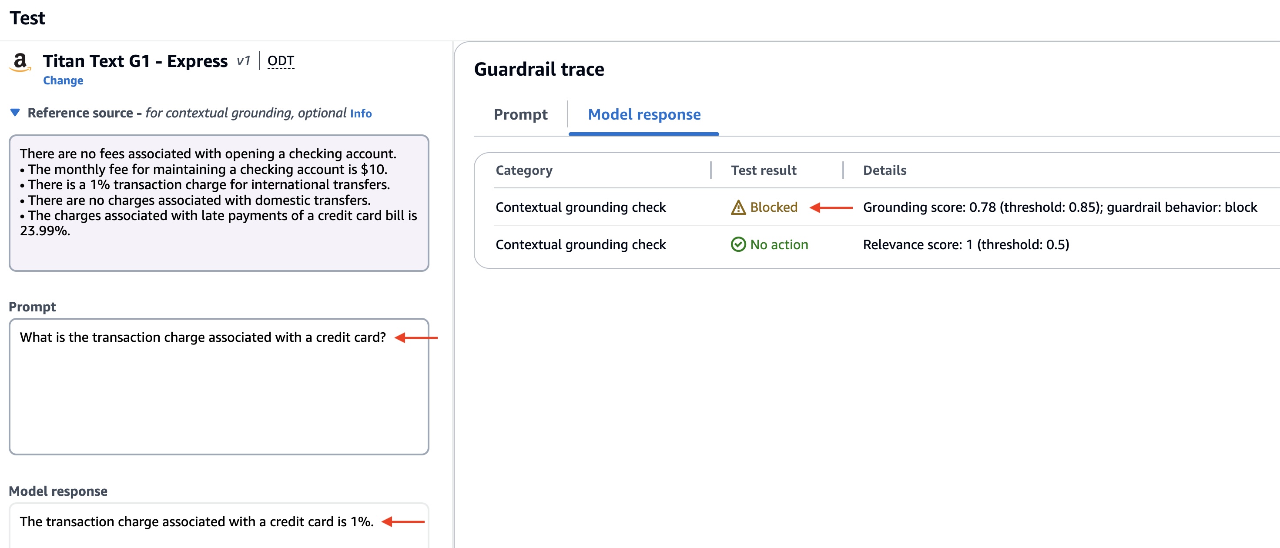
Task: Click the Titan Text G1 - Express title
Action: pos(135,61)
